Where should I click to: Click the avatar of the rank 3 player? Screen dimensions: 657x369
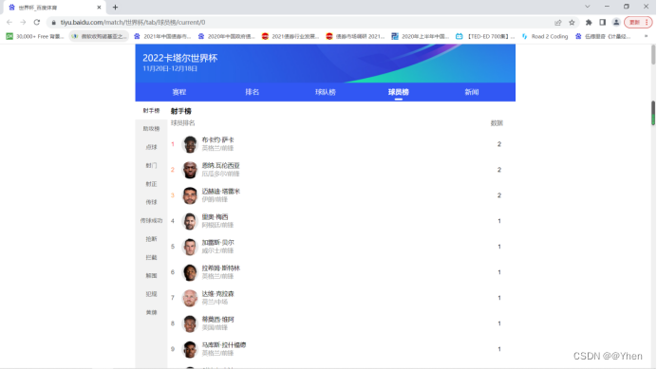[x=190, y=195]
